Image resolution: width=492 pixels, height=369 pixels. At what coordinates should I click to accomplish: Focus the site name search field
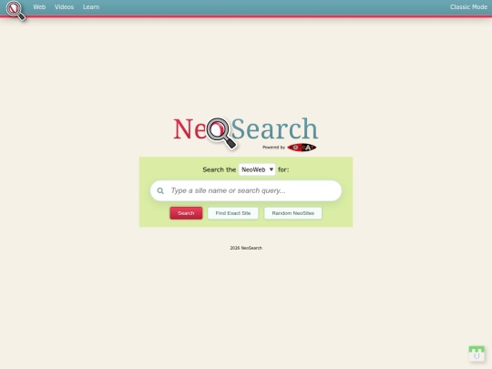pos(246,190)
